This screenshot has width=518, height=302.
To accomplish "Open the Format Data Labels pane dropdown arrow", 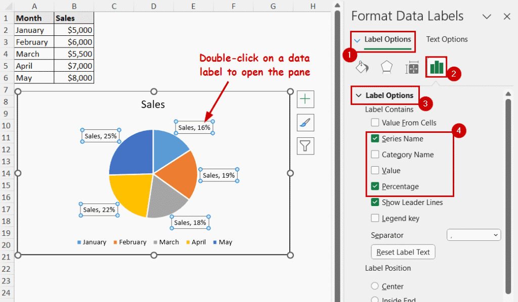I will coord(487,16).
